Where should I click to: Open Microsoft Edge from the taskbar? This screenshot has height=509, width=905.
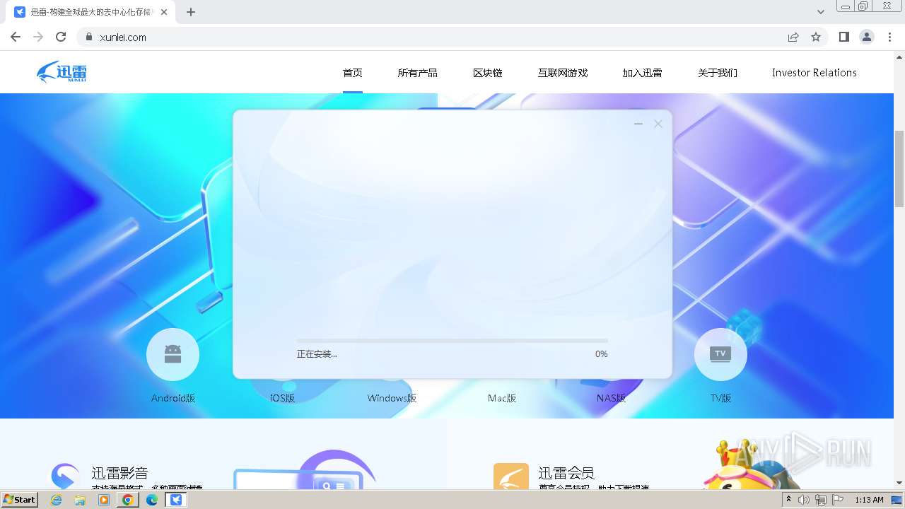[x=152, y=500]
